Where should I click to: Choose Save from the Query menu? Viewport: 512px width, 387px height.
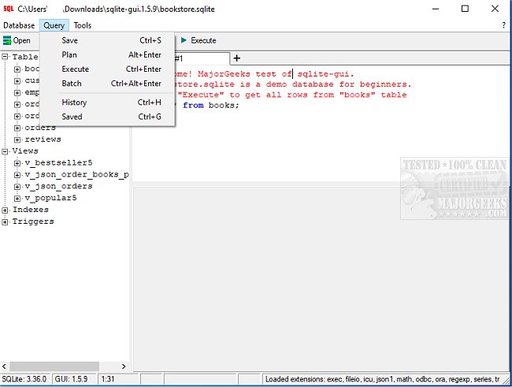[108, 40]
